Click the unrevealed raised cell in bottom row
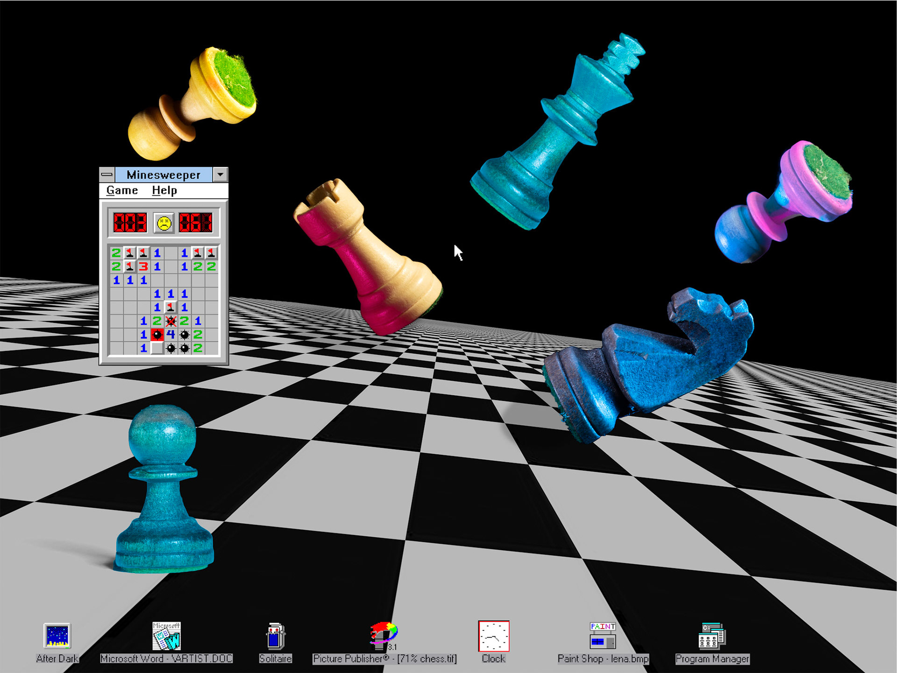The image size is (897, 673). pyautogui.click(x=157, y=348)
